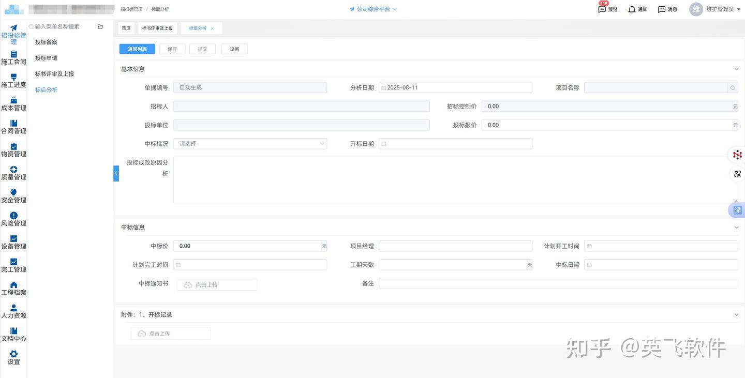Open the 计划完工时间 date picker
The height and width of the screenshot is (378, 745).
click(x=250, y=265)
